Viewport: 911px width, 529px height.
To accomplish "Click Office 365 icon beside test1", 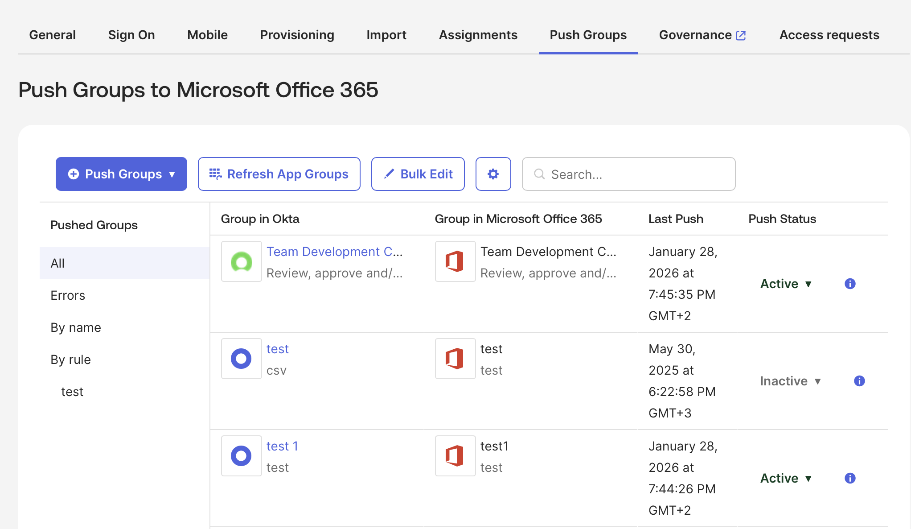I will pos(455,456).
